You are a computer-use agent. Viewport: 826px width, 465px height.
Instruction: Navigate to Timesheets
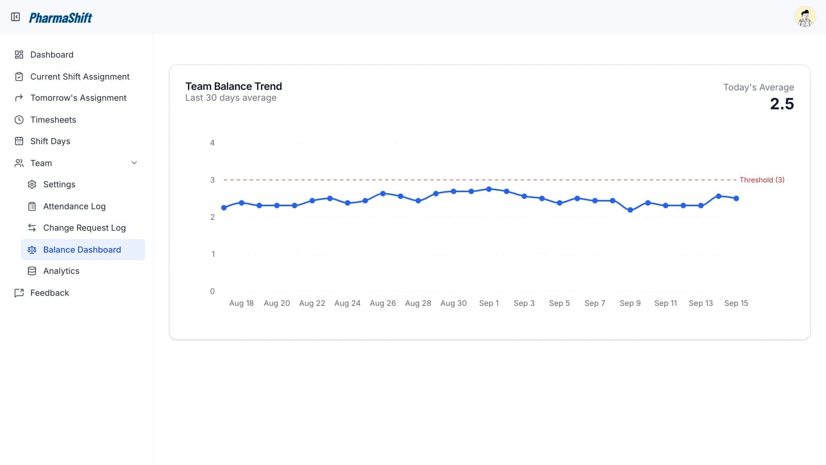pos(53,120)
